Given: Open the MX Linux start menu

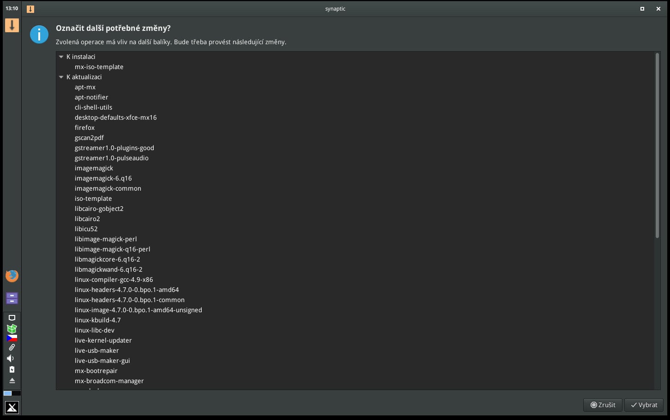Looking at the screenshot, I should click(12, 408).
